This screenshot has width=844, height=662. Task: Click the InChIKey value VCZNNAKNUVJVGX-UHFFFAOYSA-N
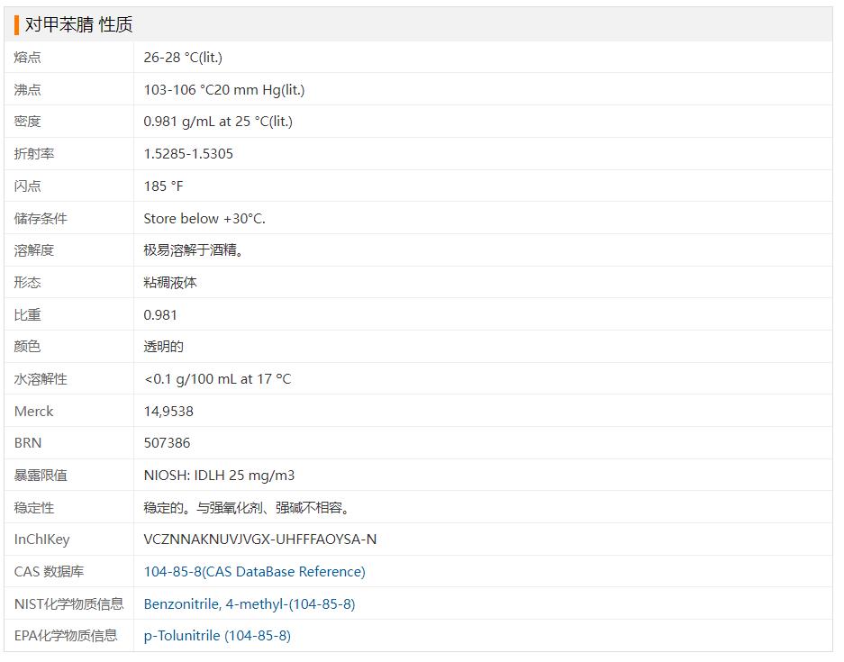259,540
